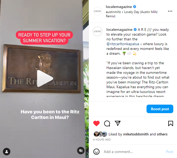Submit comment using the Post link
Viewport: 177px width, 158px height.
coord(170,152)
